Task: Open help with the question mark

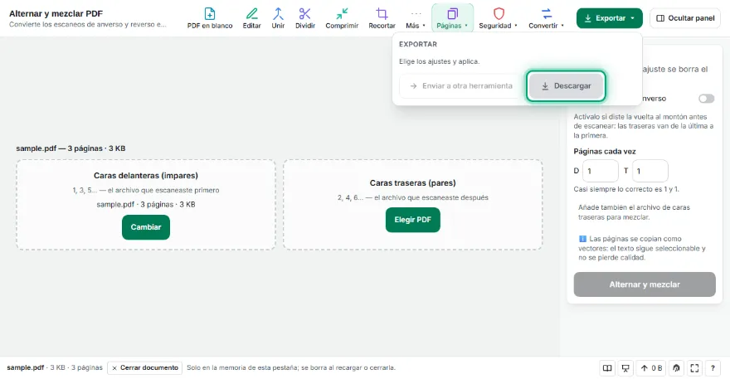Action: tap(713, 368)
